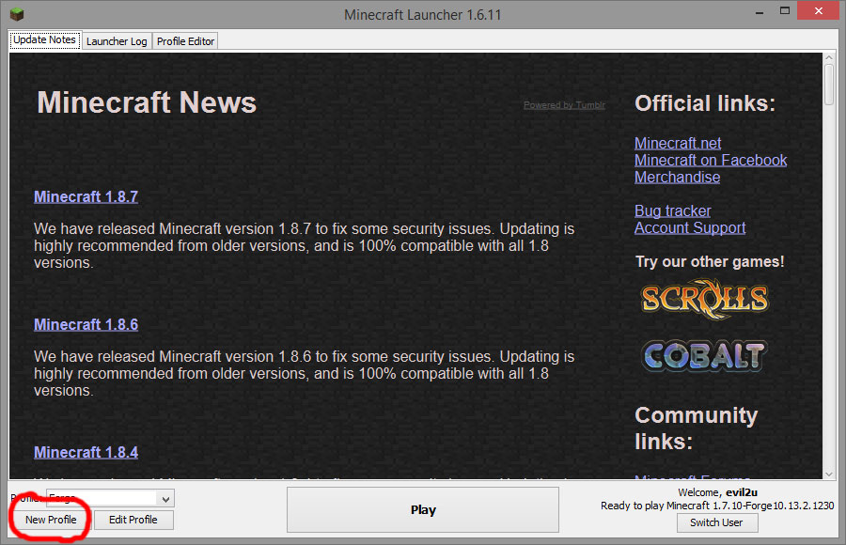Screen dimensions: 846x545
Task: Open the Bug tracker link
Action: 673,211
